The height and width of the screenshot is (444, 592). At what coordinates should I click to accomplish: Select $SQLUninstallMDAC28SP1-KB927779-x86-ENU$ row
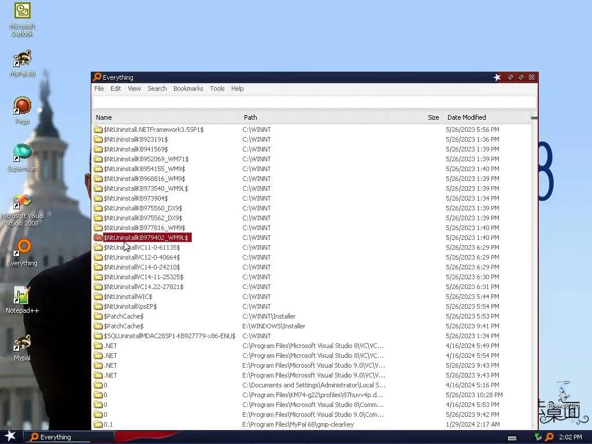pos(312,336)
